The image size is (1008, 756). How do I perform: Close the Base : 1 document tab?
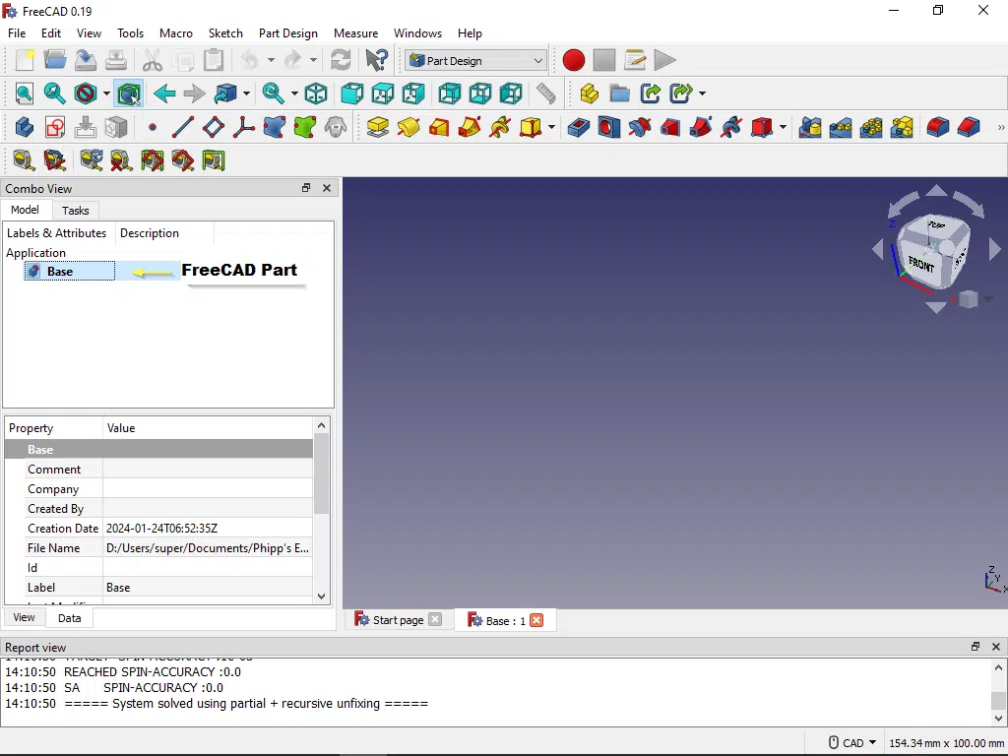click(536, 620)
